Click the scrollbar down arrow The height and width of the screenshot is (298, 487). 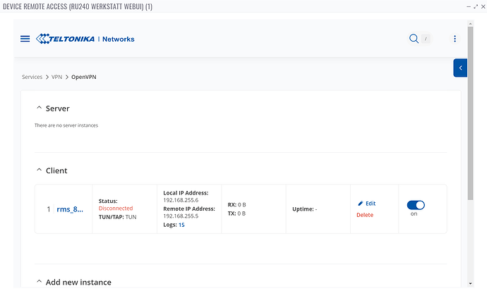pyautogui.click(x=471, y=283)
